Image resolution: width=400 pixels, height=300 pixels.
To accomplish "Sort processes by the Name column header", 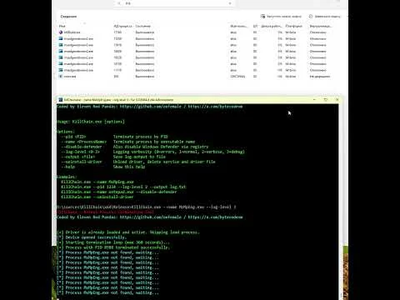I will click(62, 26).
